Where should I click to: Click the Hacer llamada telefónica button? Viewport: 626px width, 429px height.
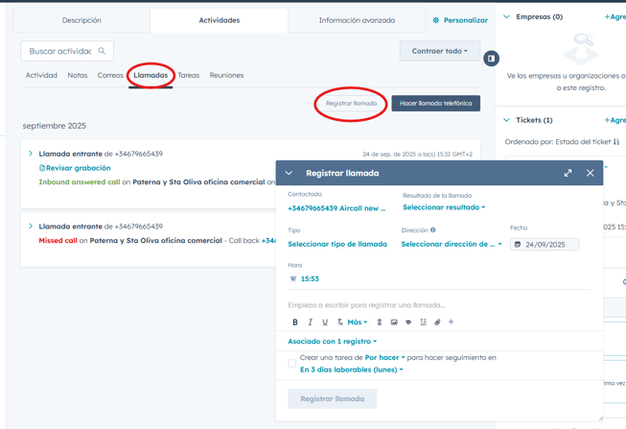(x=435, y=103)
